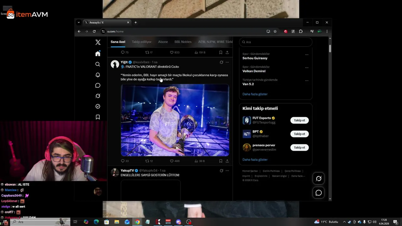Show more who-to-follow suggestions
402x226 pixels.
click(x=255, y=159)
